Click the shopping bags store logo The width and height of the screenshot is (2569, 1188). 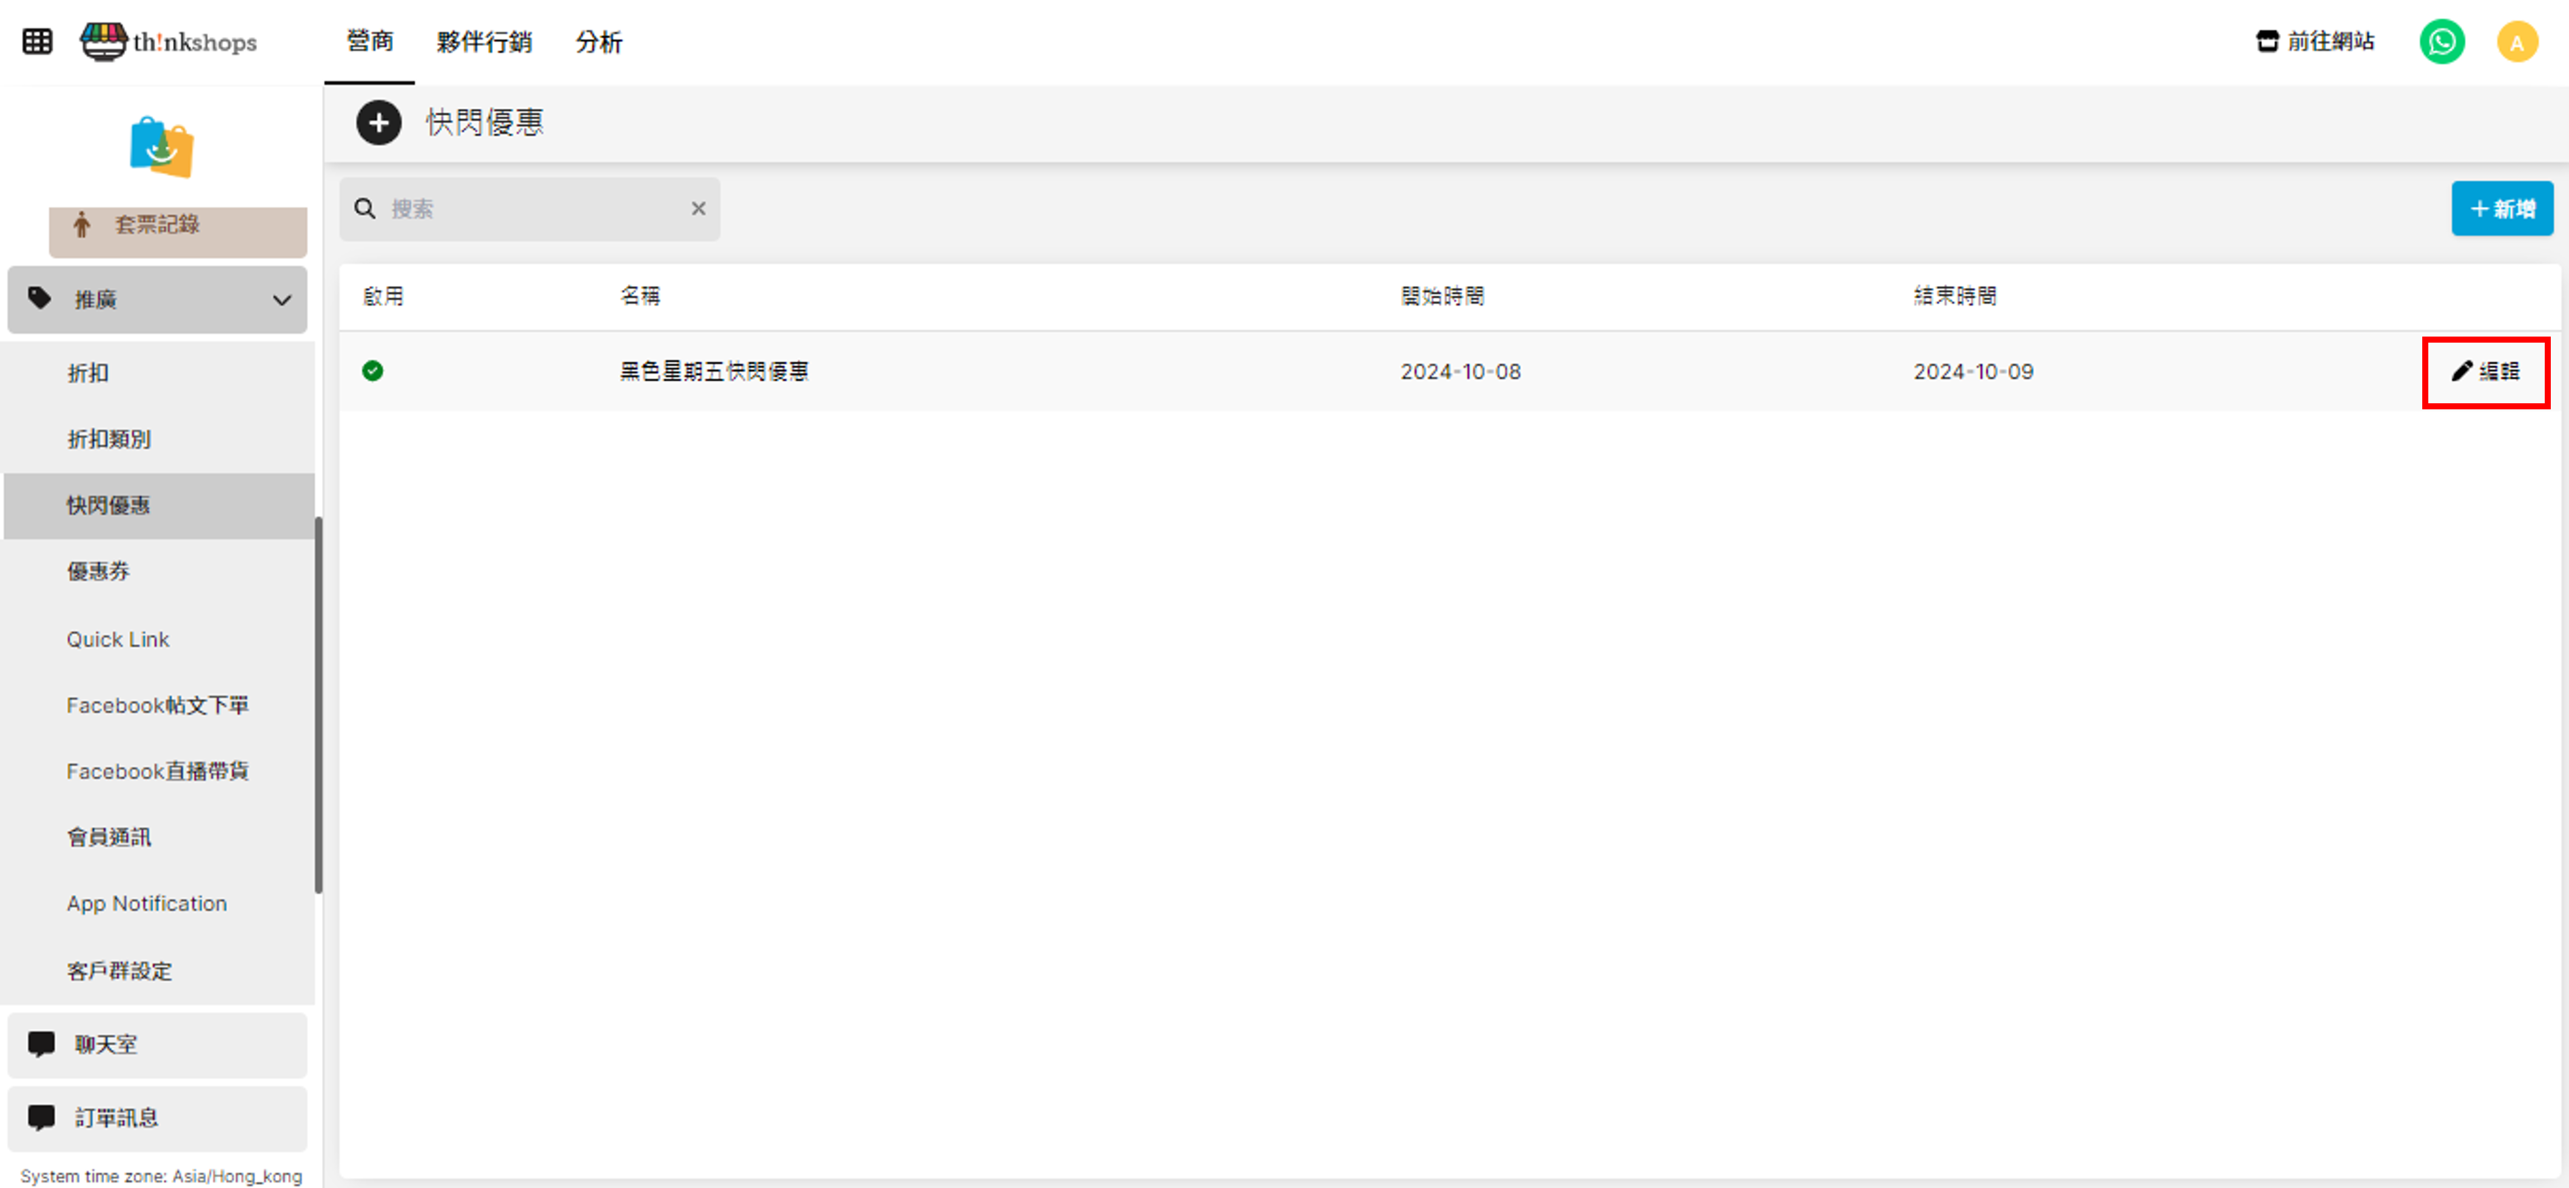[x=161, y=147]
